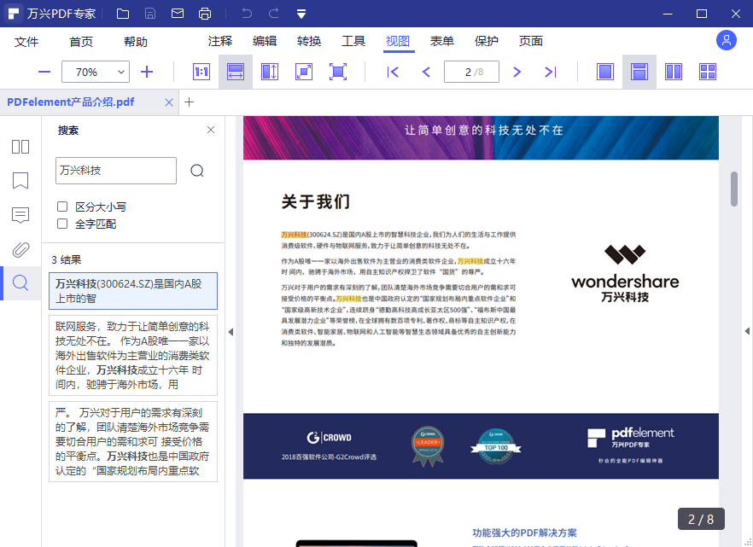Open the comments panel in the left sidebar
The width and height of the screenshot is (753, 547).
pyautogui.click(x=20, y=215)
